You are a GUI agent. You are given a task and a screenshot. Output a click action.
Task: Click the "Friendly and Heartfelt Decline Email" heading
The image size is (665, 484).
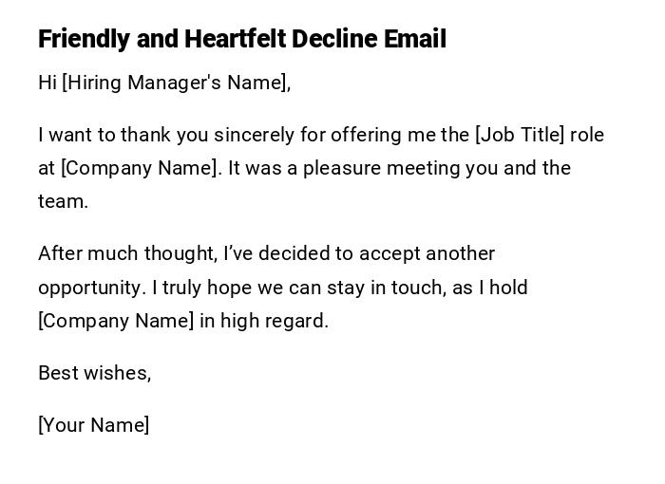(x=241, y=39)
